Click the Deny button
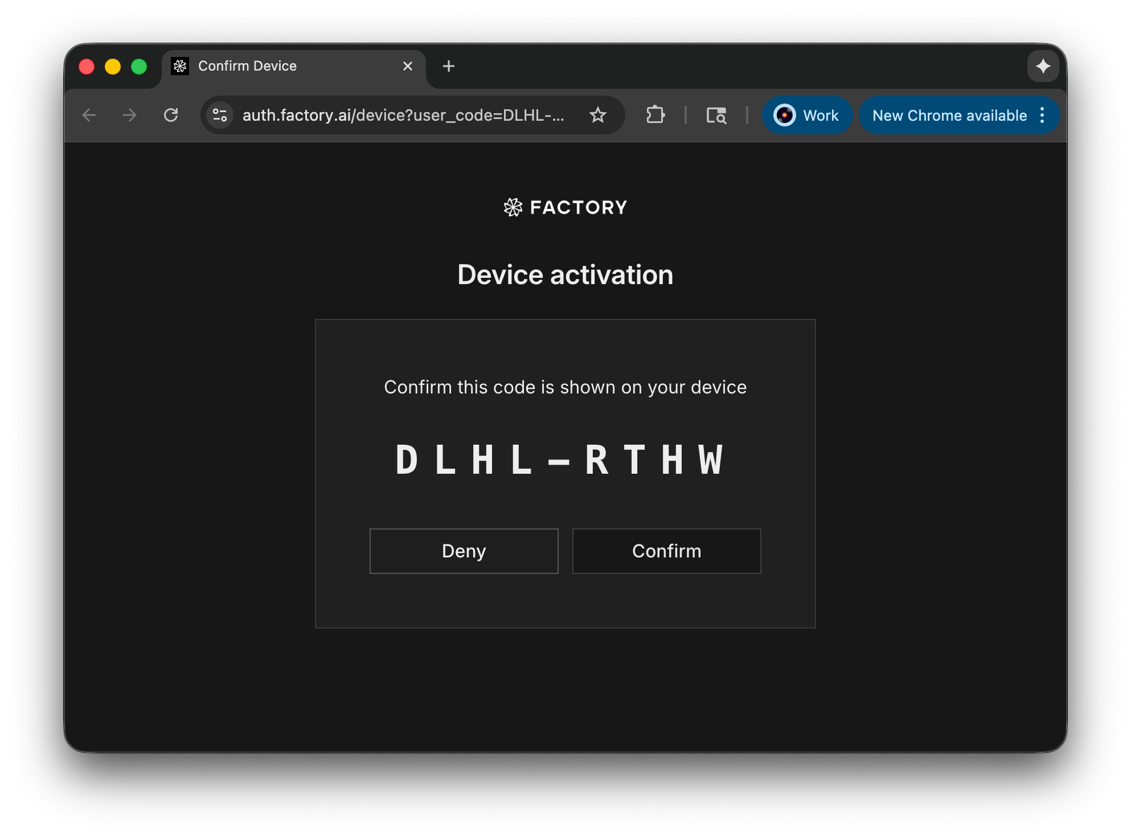This screenshot has width=1131, height=837. click(464, 551)
